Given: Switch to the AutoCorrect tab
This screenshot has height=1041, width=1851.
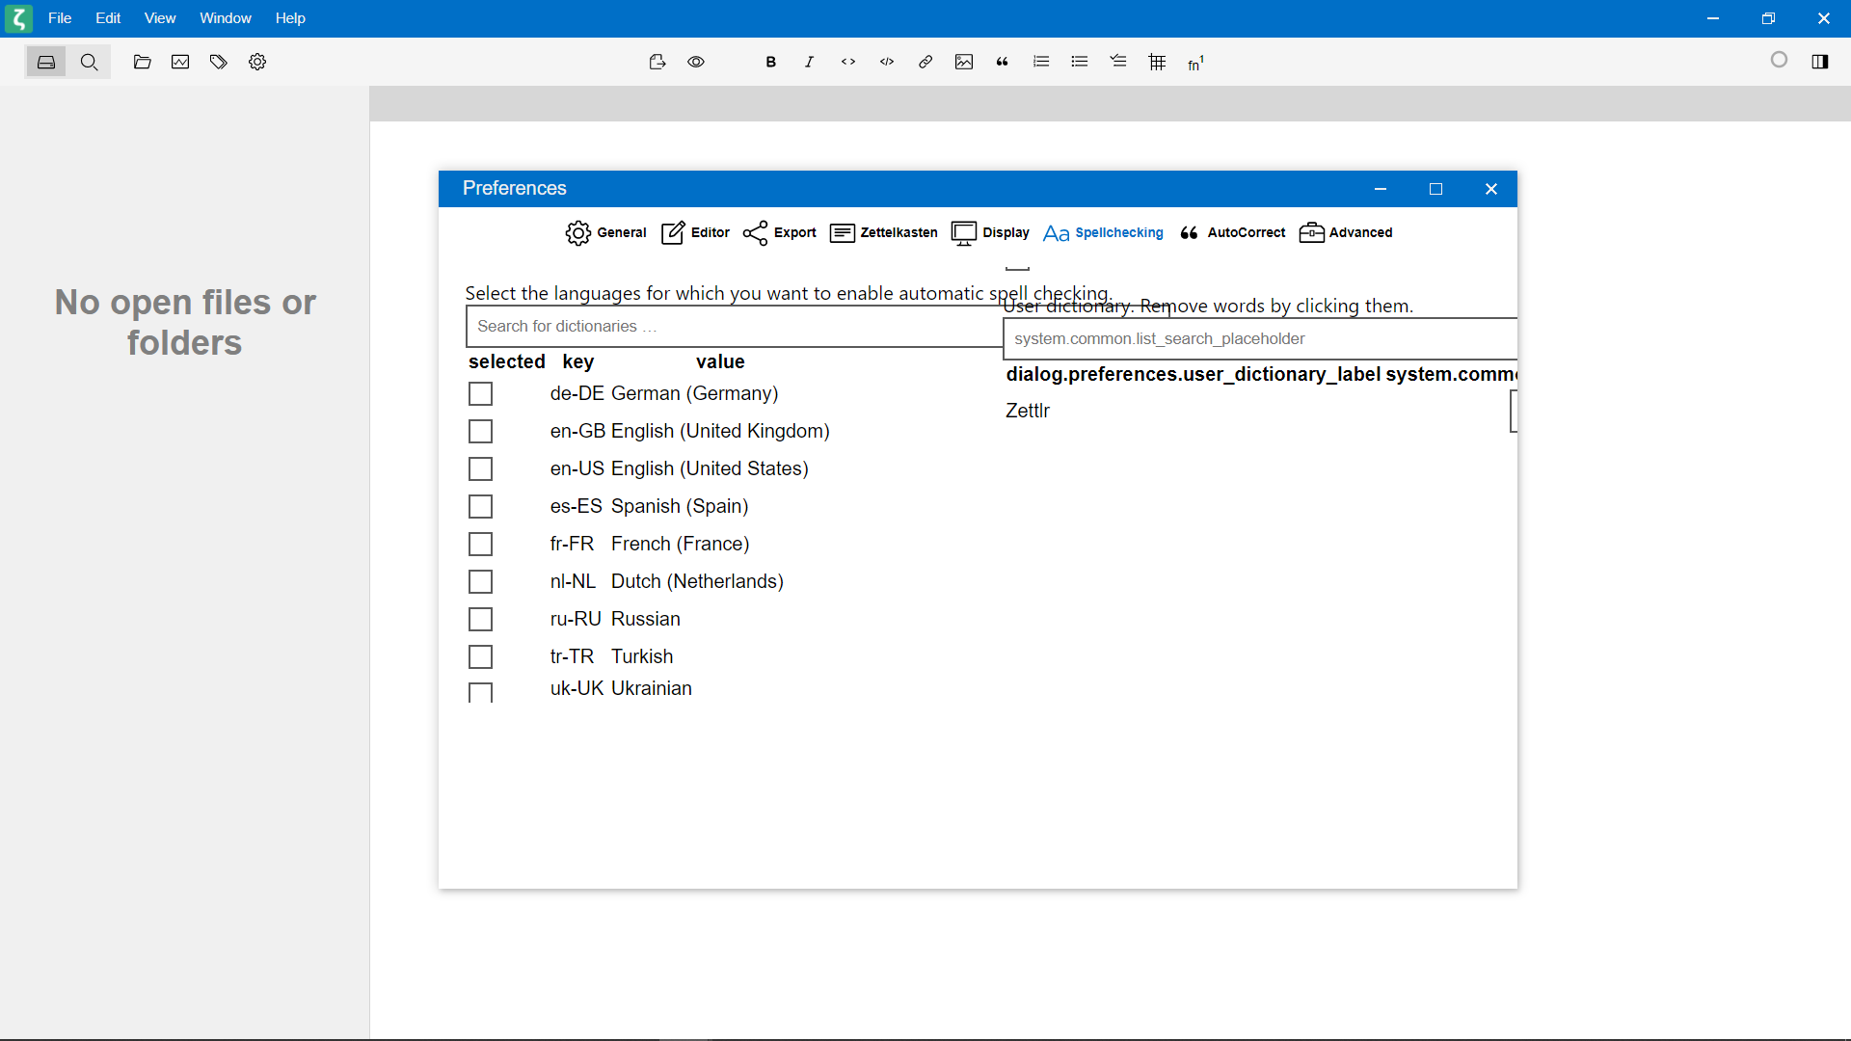Looking at the screenshot, I should [1233, 232].
